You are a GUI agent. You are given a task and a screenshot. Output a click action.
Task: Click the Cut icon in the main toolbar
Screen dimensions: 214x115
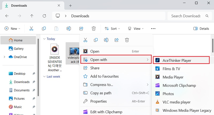pyautogui.click(x=31, y=29)
